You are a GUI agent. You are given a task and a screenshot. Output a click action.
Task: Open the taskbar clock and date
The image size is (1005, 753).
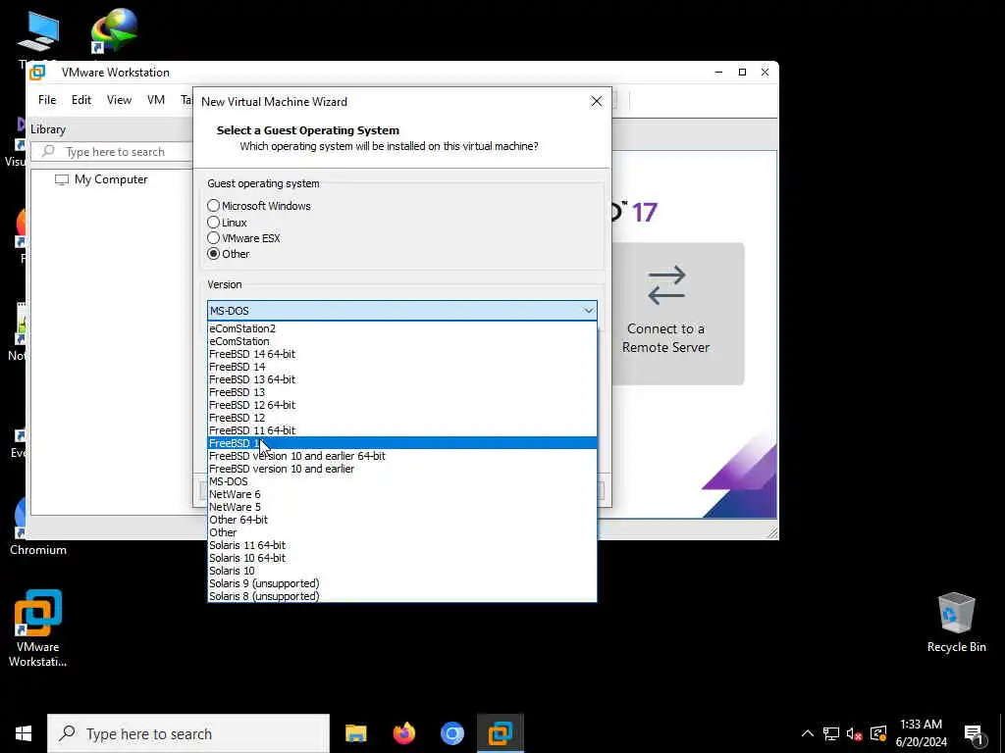[x=921, y=733]
